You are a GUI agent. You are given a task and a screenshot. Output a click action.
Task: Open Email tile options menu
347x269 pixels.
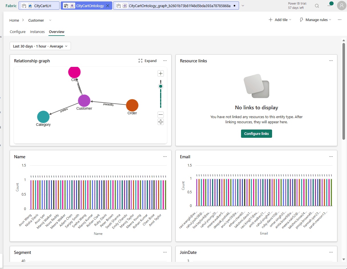331,157
